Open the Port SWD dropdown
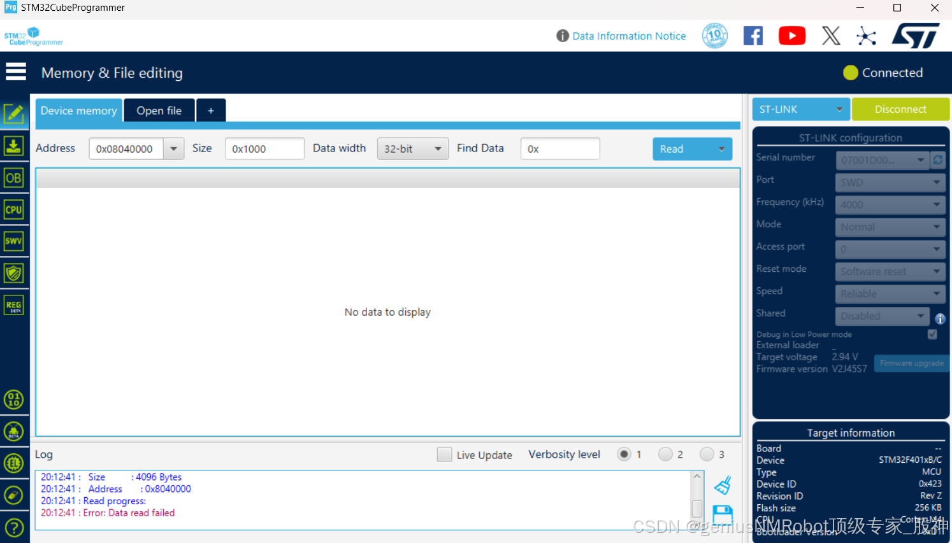The width and height of the screenshot is (952, 543). [890, 182]
